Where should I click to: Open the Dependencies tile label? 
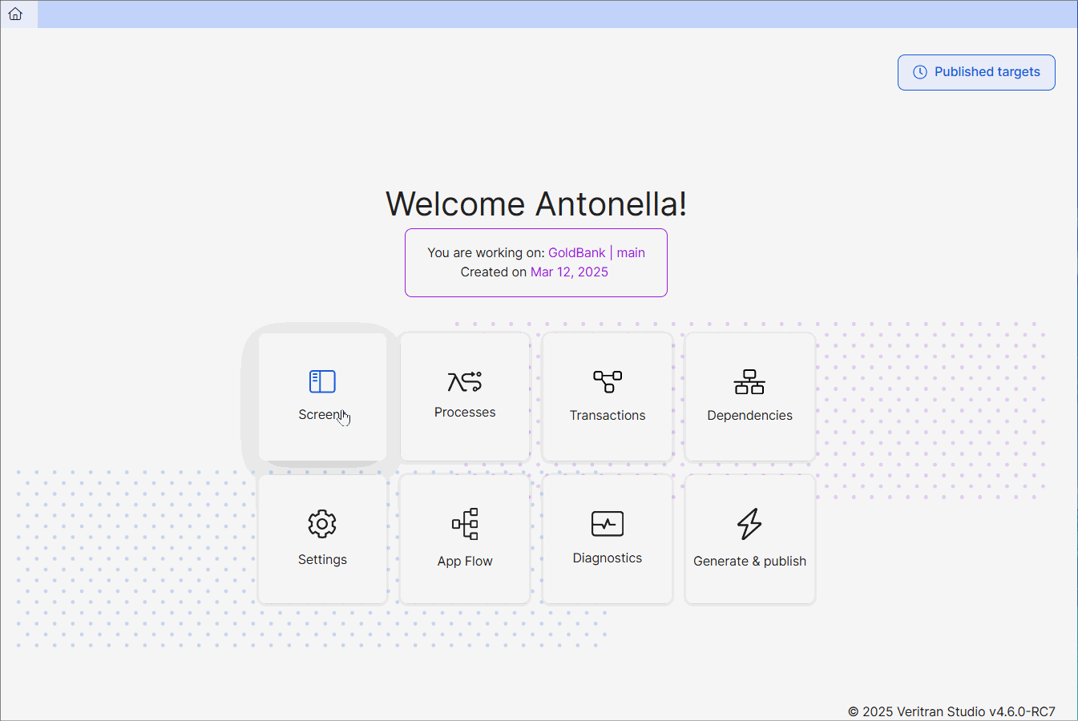(x=749, y=415)
